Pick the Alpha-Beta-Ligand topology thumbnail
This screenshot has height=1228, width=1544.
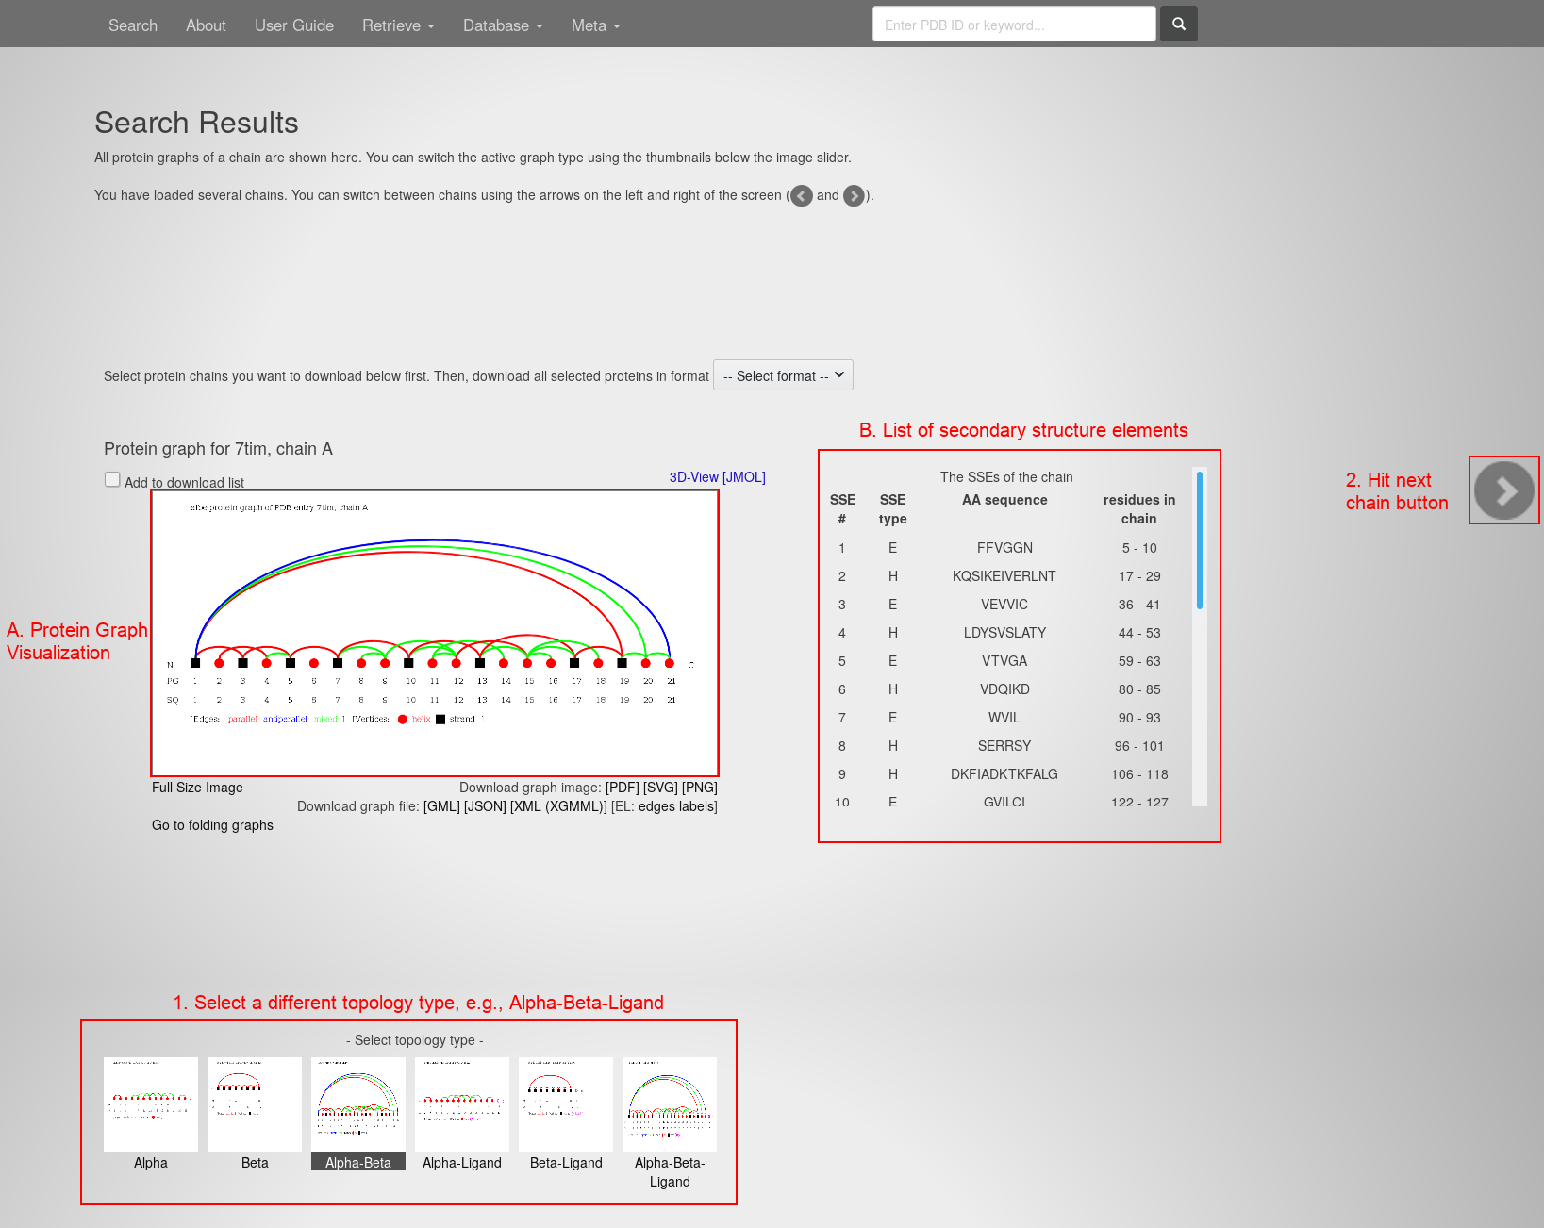coord(670,1104)
